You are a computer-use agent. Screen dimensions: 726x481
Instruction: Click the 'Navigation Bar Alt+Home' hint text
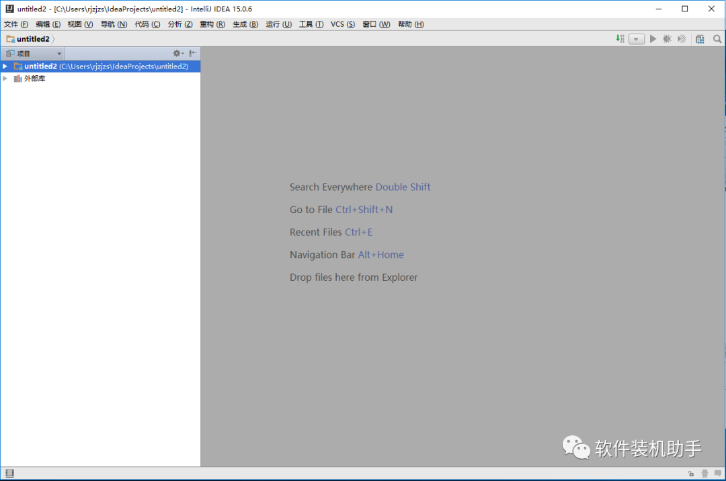coord(347,255)
